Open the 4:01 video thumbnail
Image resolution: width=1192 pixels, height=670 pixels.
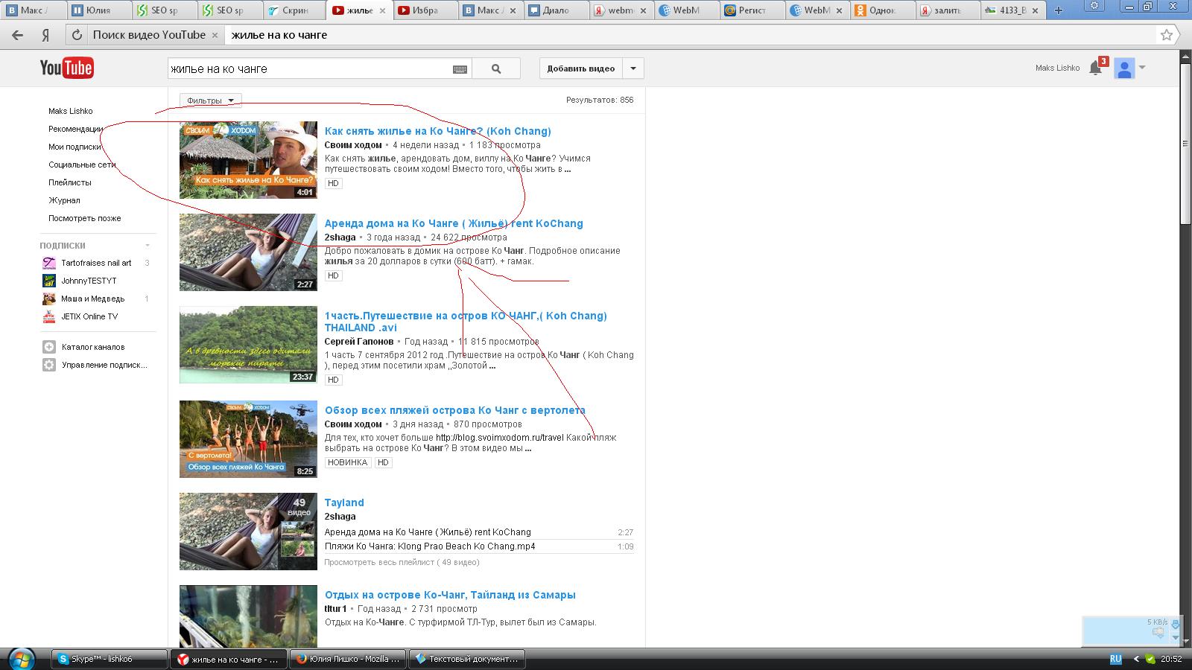point(248,160)
